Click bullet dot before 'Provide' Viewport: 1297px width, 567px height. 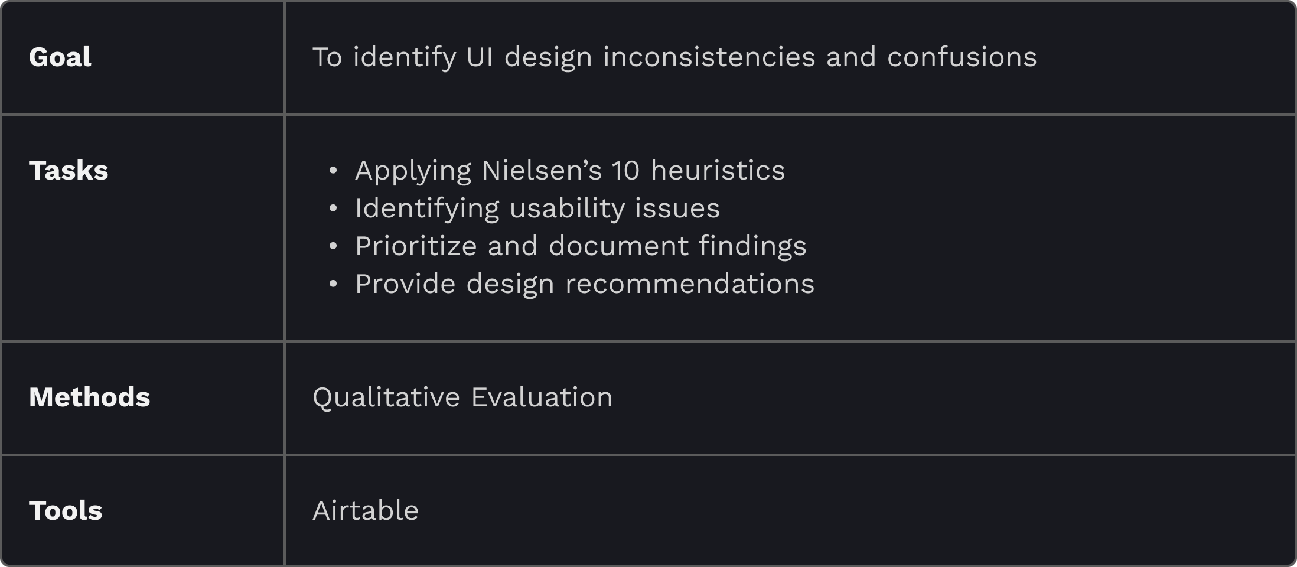333,284
